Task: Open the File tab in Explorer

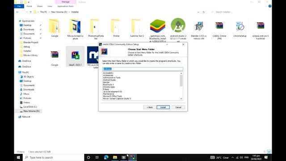Action: tap(19, 6)
